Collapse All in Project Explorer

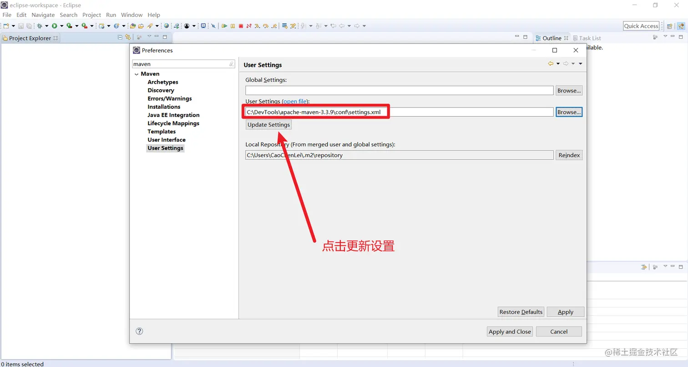pyautogui.click(x=120, y=37)
